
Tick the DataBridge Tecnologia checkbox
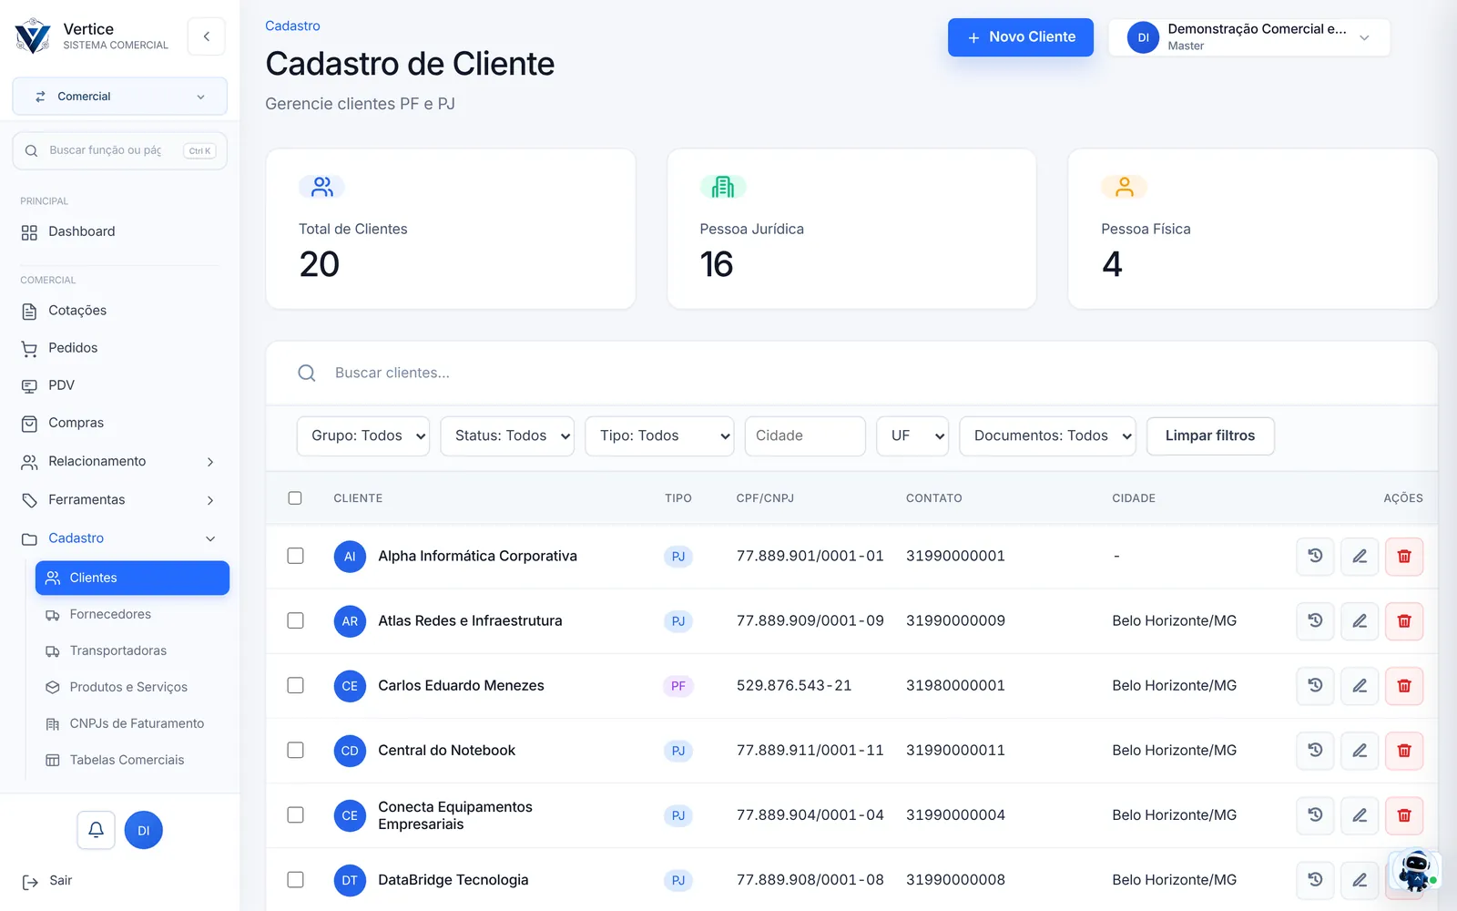coord(295,879)
